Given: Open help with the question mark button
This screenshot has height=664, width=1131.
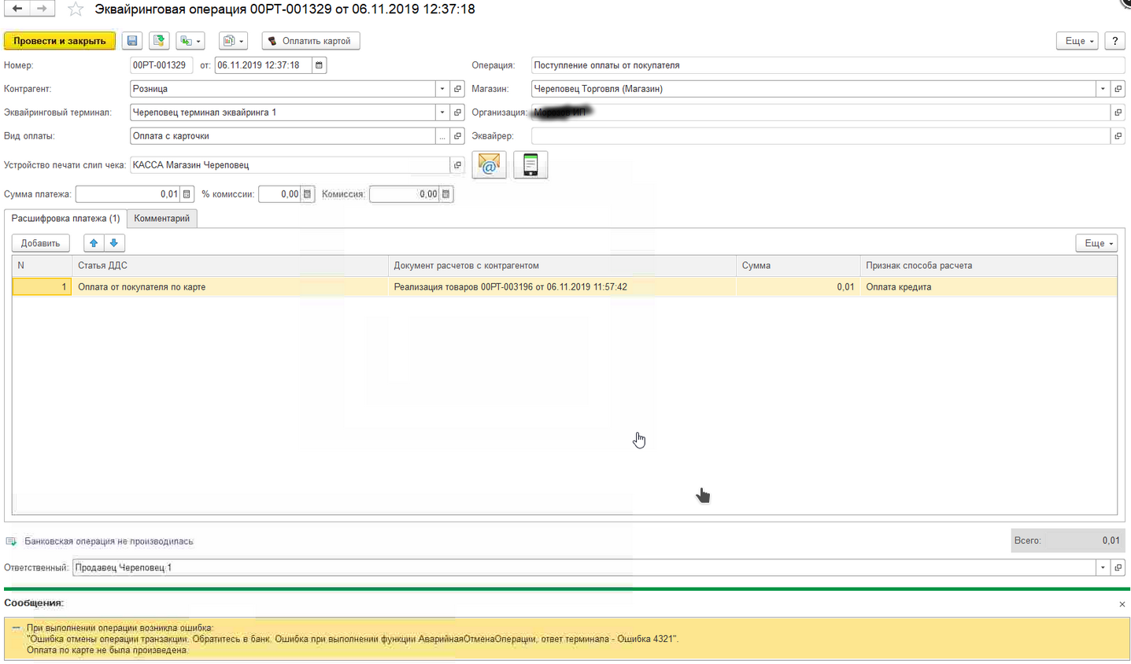Looking at the screenshot, I should coord(1114,41).
